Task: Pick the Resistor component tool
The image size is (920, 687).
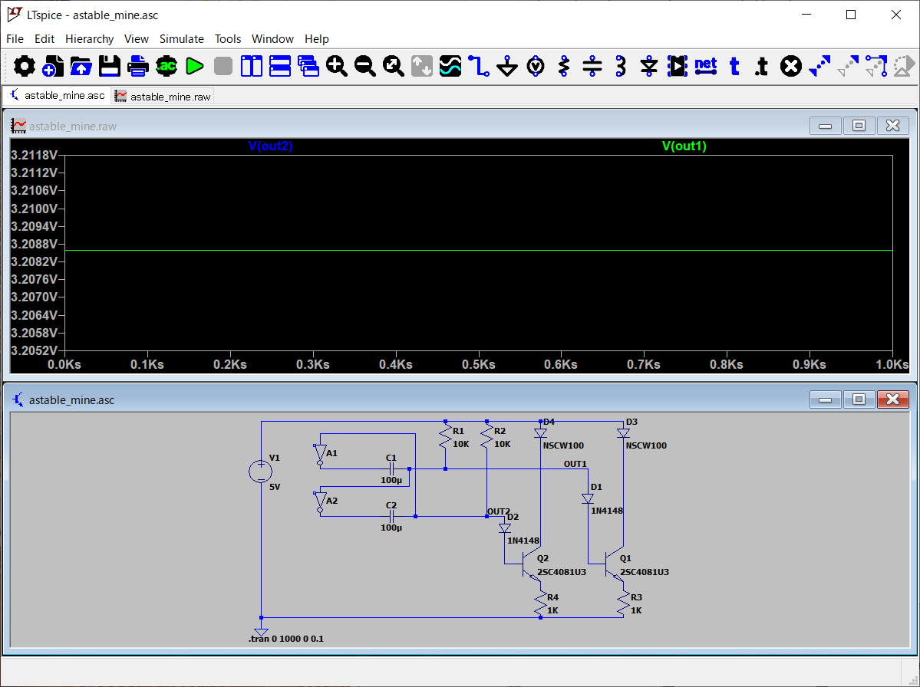Action: 564,67
